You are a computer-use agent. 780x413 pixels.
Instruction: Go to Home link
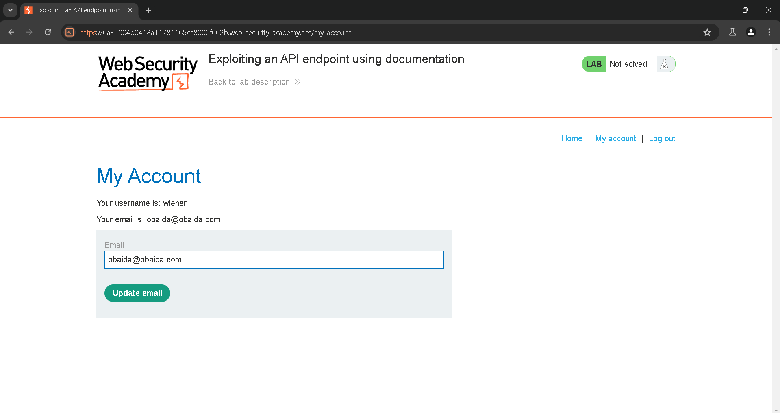pyautogui.click(x=571, y=138)
